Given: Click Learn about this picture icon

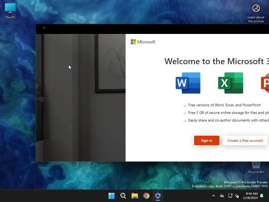Looking at the screenshot, I should [256, 13].
